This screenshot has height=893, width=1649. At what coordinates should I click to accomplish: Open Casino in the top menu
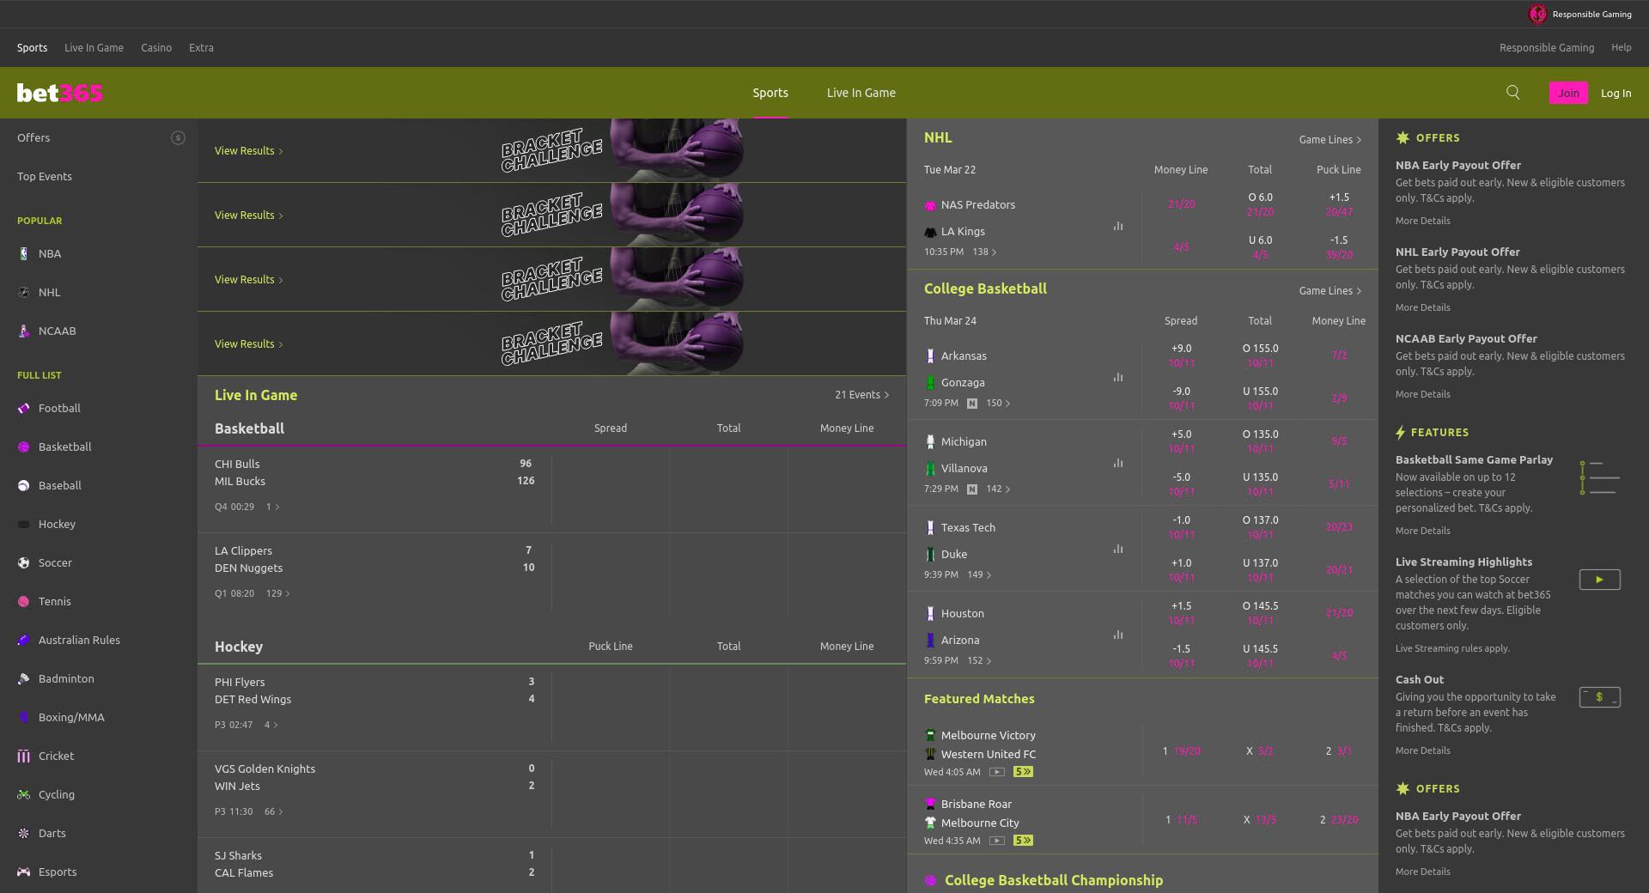coord(156,48)
